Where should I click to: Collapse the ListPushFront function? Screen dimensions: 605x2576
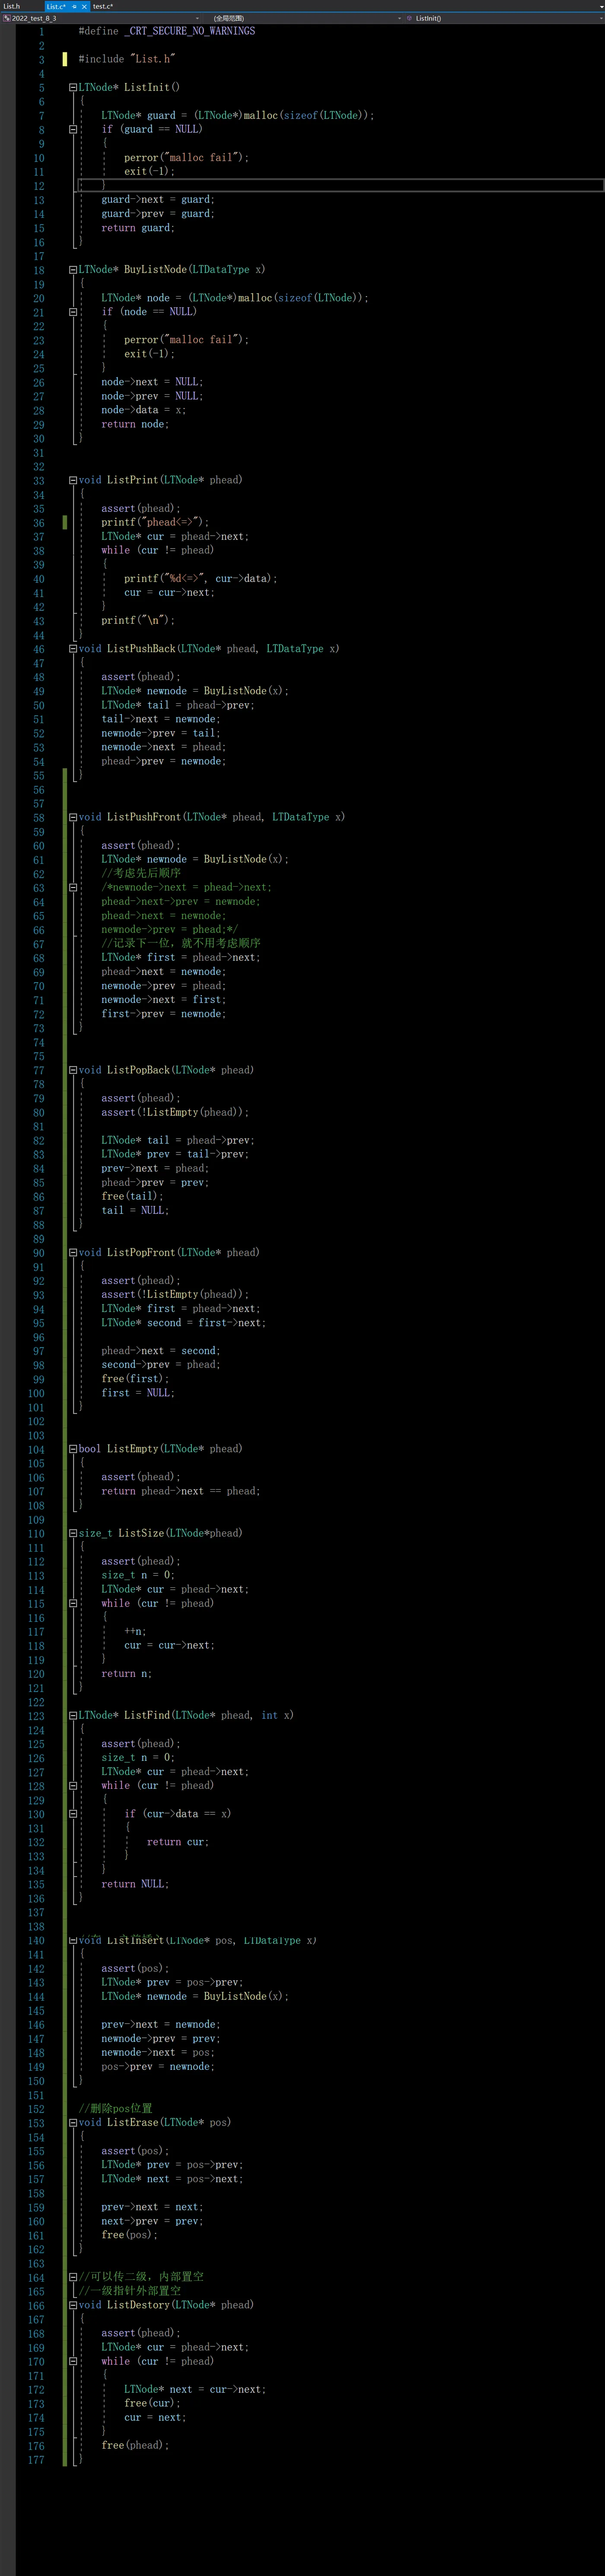pos(73,817)
